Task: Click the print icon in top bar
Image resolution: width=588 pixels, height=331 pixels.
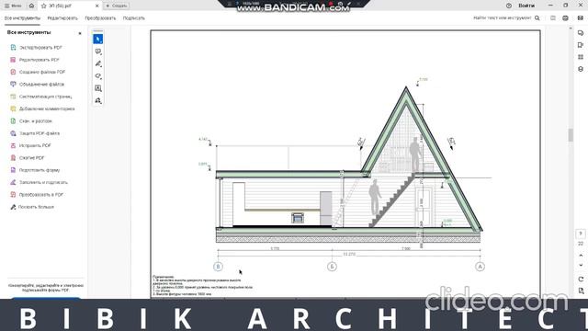Action: point(565,18)
